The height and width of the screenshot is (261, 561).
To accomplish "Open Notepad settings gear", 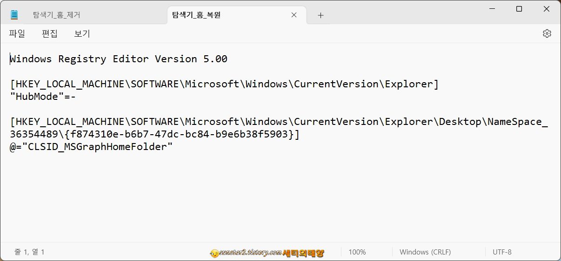I will [547, 33].
